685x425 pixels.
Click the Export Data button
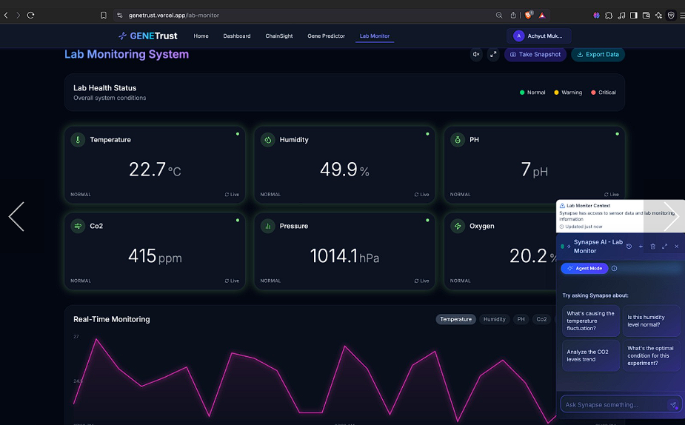tap(597, 54)
